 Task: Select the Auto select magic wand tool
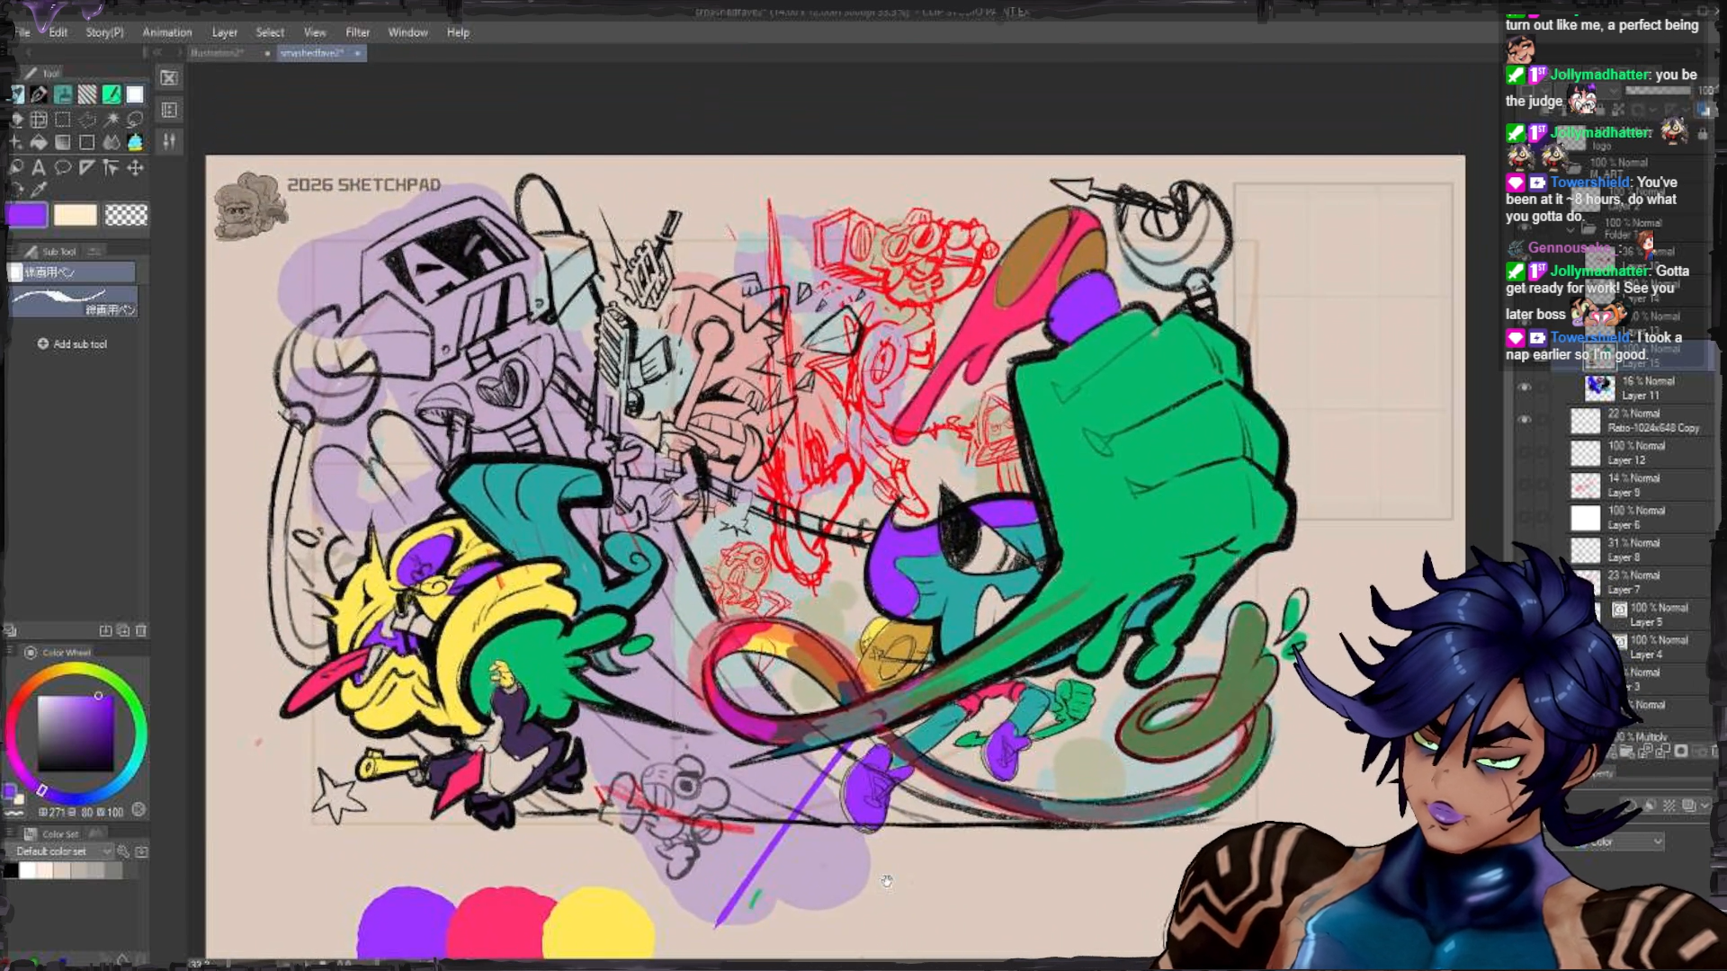click(112, 120)
